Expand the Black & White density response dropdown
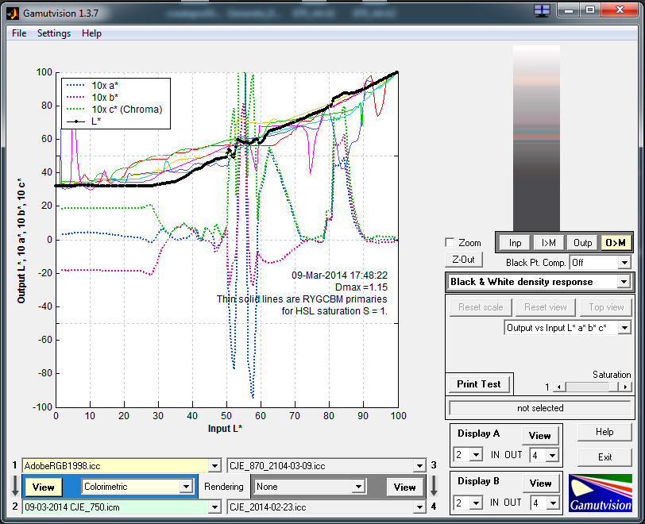The width and height of the screenshot is (645, 524). tap(624, 282)
